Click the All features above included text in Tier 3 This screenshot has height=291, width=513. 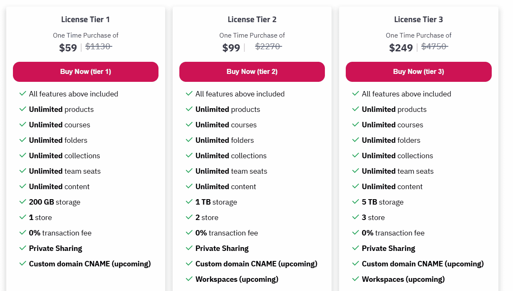[406, 94]
